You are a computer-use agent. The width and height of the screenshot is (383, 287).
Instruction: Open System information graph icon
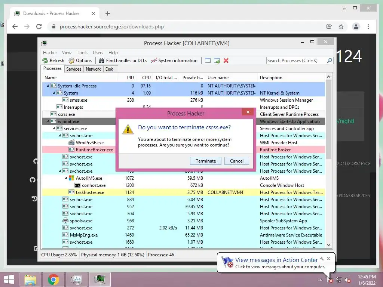154,61
